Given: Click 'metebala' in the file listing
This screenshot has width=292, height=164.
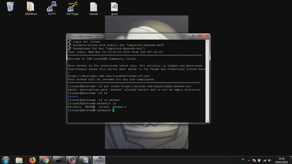Looking at the screenshot, I should (x=74, y=107).
